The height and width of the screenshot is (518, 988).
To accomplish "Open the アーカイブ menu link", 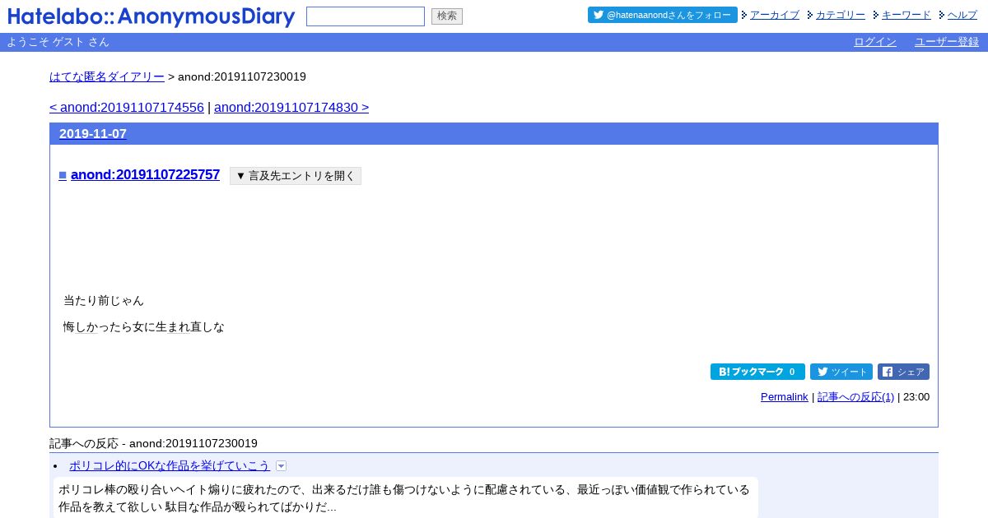I will [775, 15].
